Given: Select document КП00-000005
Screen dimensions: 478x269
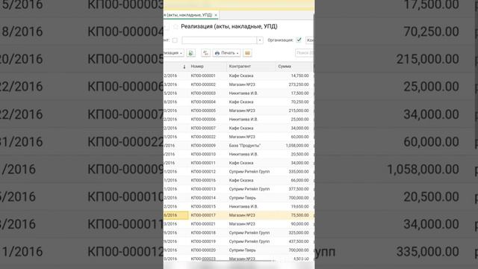Looking at the screenshot, I should point(203,111).
